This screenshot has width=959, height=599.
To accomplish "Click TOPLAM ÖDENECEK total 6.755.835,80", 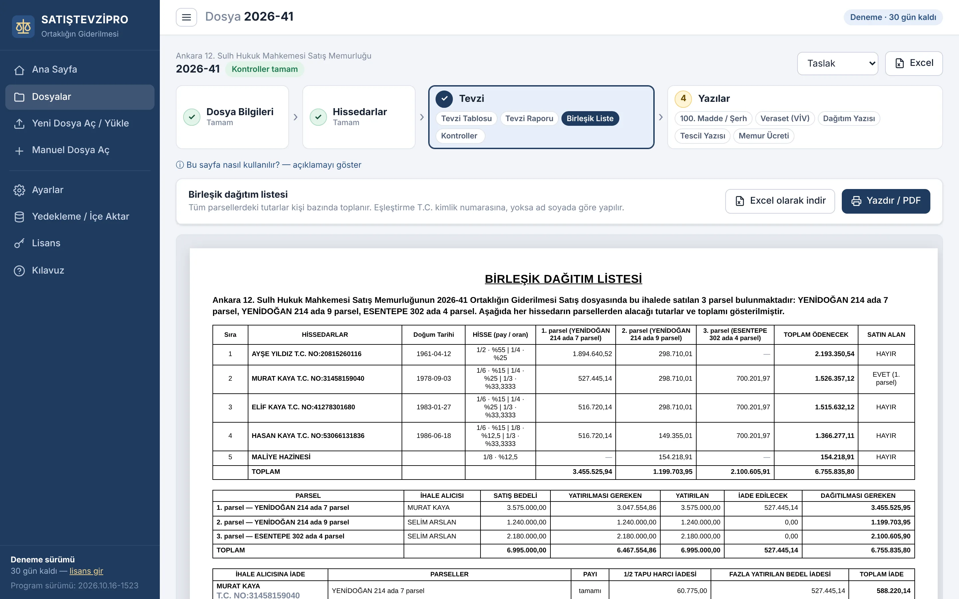I will [834, 472].
